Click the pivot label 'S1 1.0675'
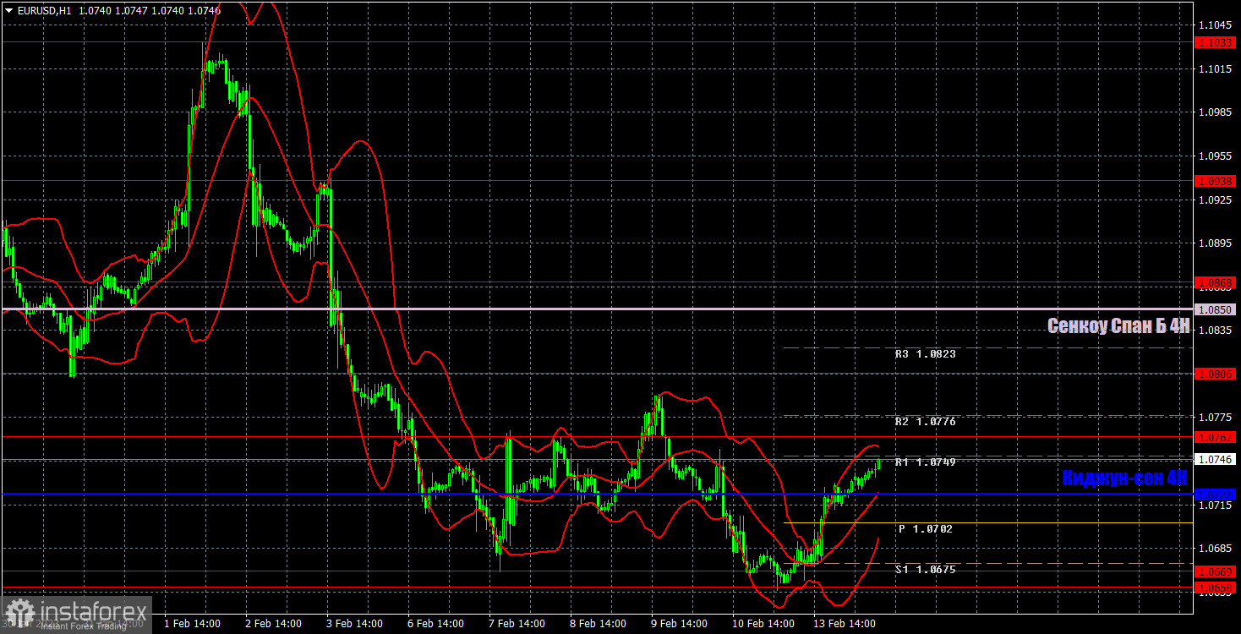 coord(926,570)
